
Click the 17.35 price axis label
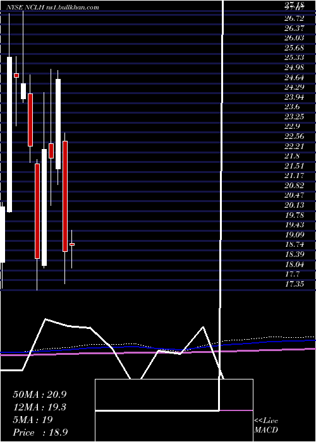click(295, 284)
